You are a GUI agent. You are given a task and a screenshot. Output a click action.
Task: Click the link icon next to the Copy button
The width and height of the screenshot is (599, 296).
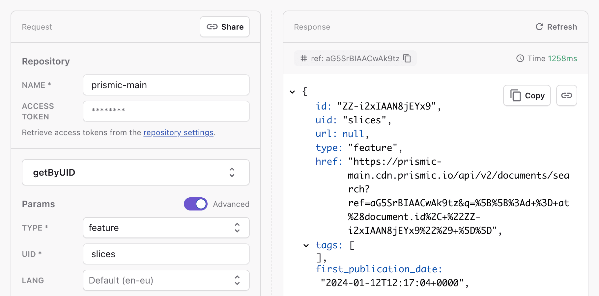point(566,95)
